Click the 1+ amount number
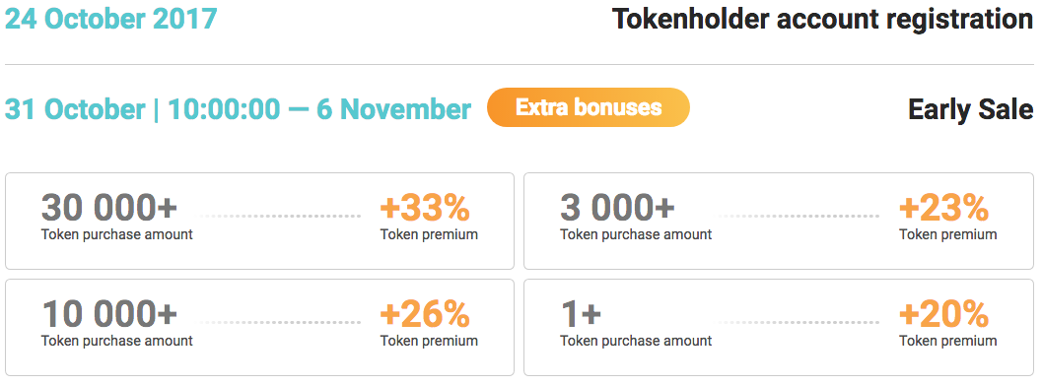This screenshot has height=385, width=1042. point(581,314)
